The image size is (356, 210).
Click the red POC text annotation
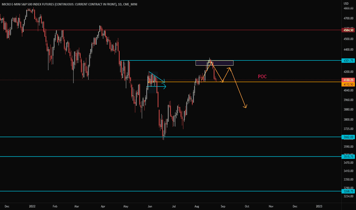click(262, 76)
